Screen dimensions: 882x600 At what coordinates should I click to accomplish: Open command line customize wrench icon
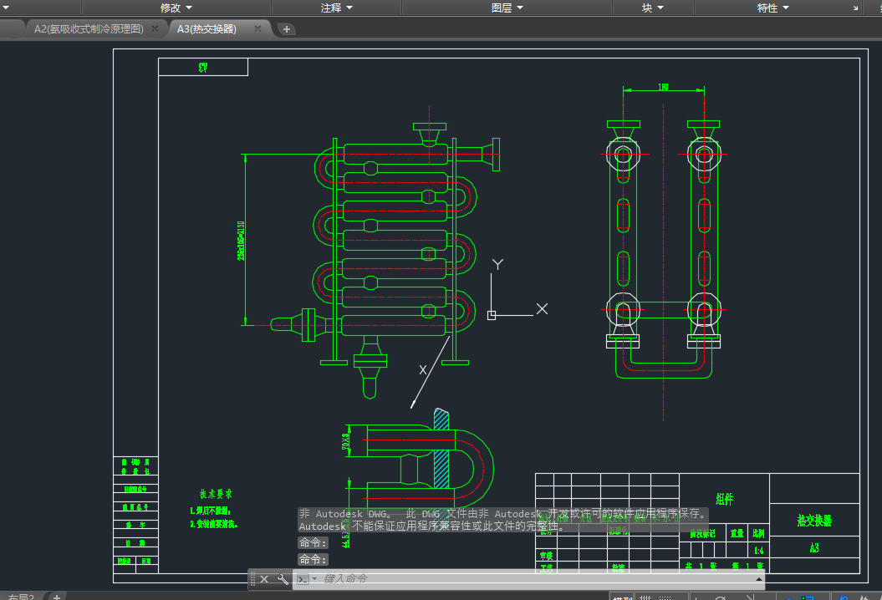(x=283, y=579)
